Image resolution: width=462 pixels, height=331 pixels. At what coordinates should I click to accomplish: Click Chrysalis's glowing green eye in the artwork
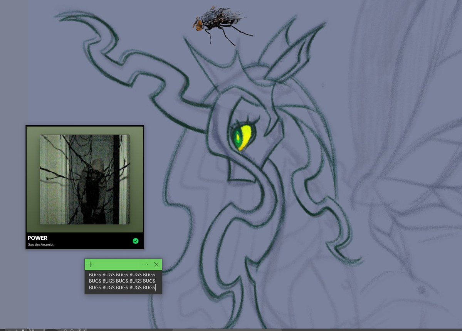[x=241, y=137]
